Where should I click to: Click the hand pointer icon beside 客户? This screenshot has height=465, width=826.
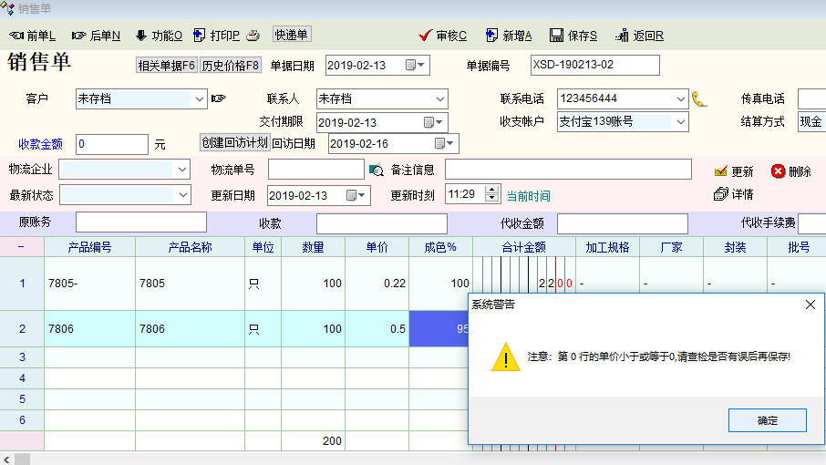[x=218, y=98]
